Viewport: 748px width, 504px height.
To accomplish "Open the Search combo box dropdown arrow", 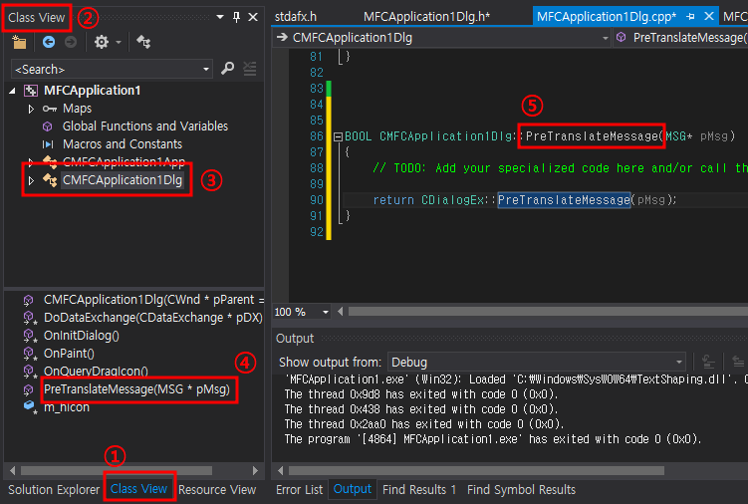I will pyautogui.click(x=206, y=69).
